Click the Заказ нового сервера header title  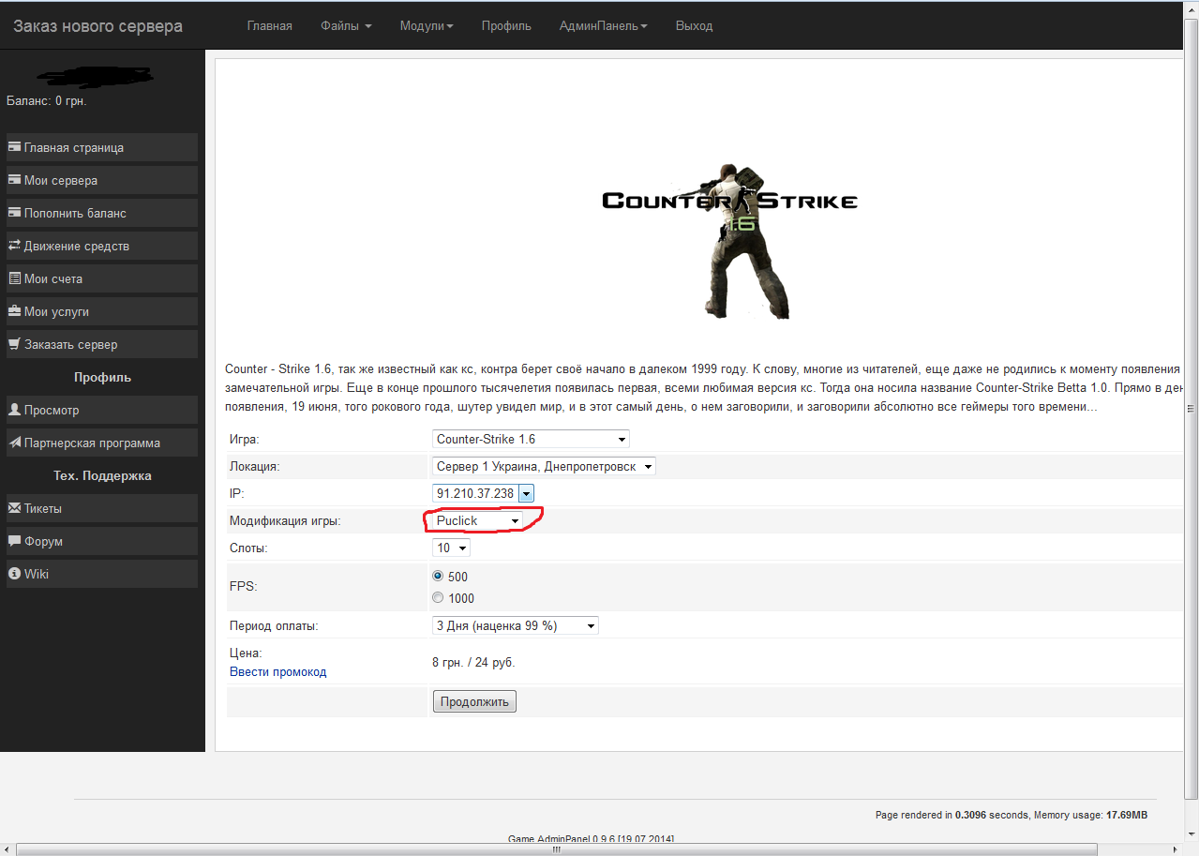97,25
